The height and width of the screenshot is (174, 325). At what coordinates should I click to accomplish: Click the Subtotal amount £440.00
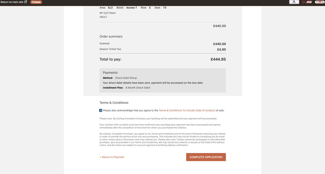pyautogui.click(x=219, y=44)
